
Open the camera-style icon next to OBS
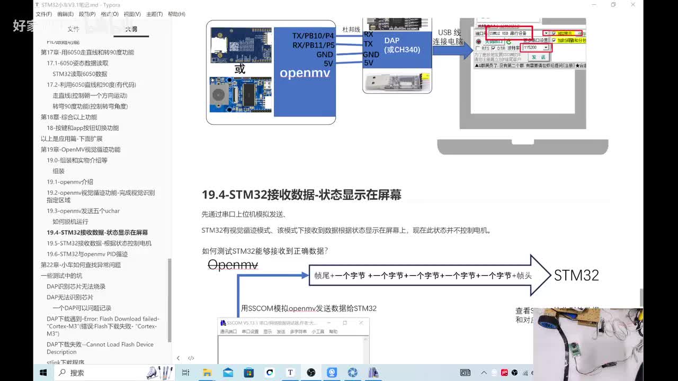tap(332, 373)
